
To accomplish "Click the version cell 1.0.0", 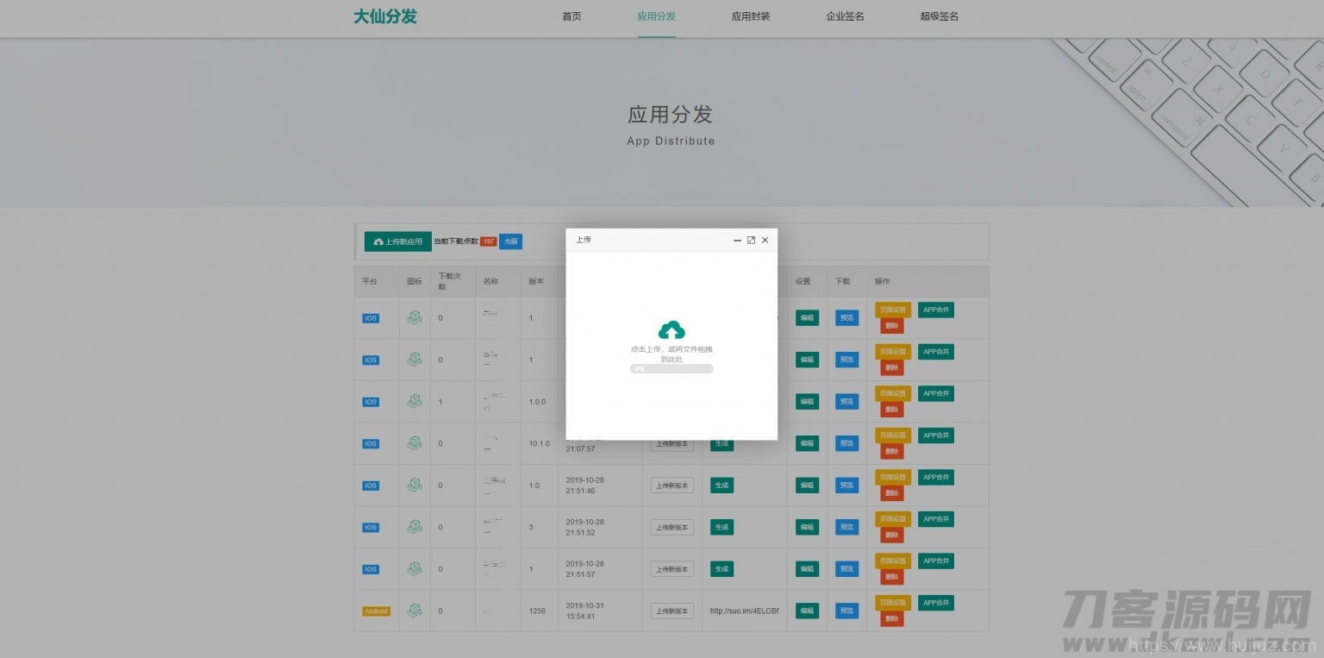I will (x=537, y=401).
